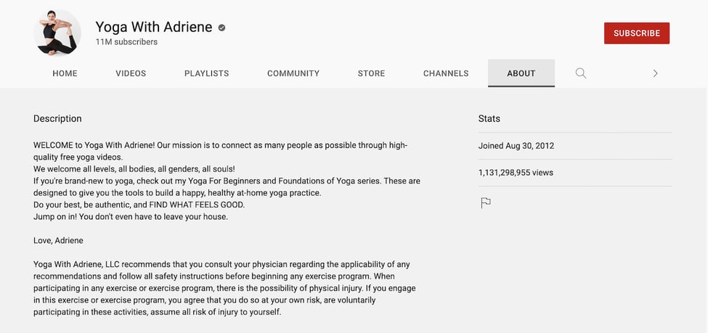Switch to the Videos tab
The width and height of the screenshot is (708, 333).
click(131, 73)
